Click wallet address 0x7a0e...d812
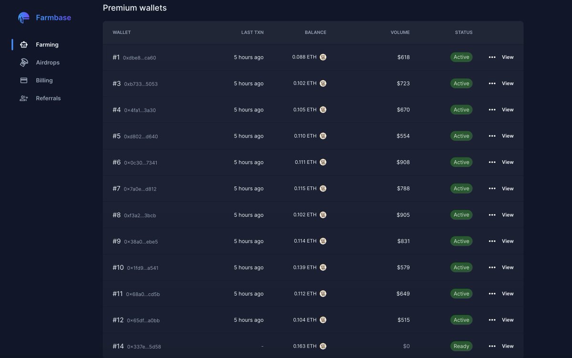Image resolution: width=572 pixels, height=358 pixels. [x=140, y=189]
